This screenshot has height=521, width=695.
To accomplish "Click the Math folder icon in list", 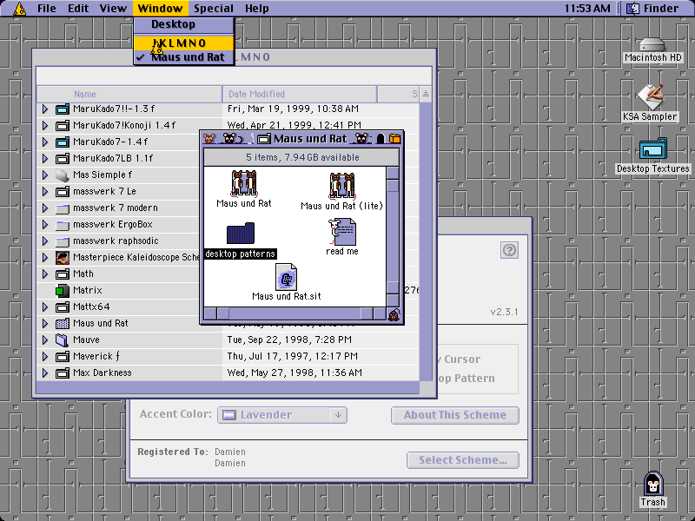I will 63,274.
